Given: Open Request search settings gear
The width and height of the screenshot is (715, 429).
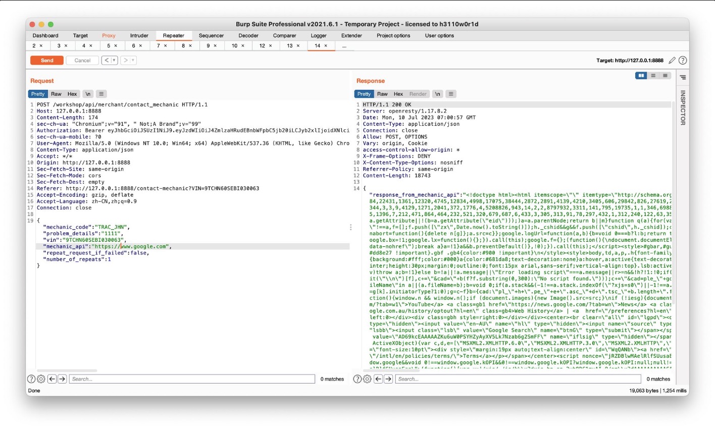Looking at the screenshot, I should (41, 379).
